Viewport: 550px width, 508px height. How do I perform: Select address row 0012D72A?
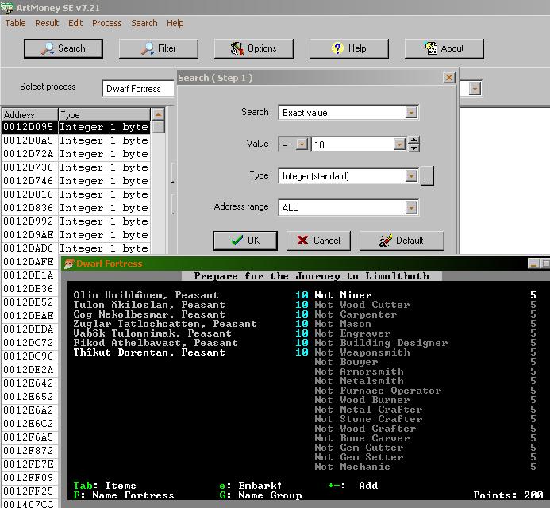(x=75, y=154)
